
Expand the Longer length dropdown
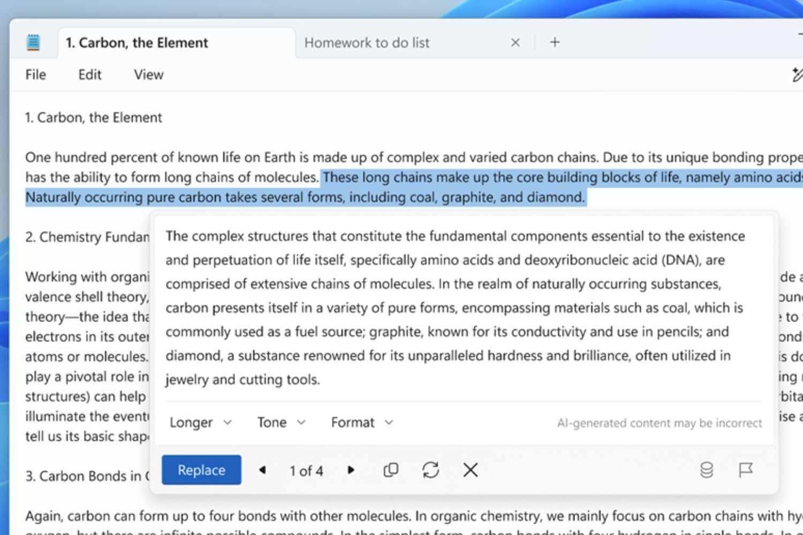point(201,423)
